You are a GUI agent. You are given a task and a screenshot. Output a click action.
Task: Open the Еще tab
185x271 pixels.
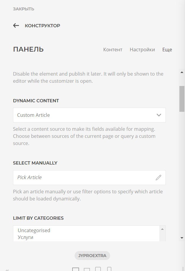pos(167,50)
